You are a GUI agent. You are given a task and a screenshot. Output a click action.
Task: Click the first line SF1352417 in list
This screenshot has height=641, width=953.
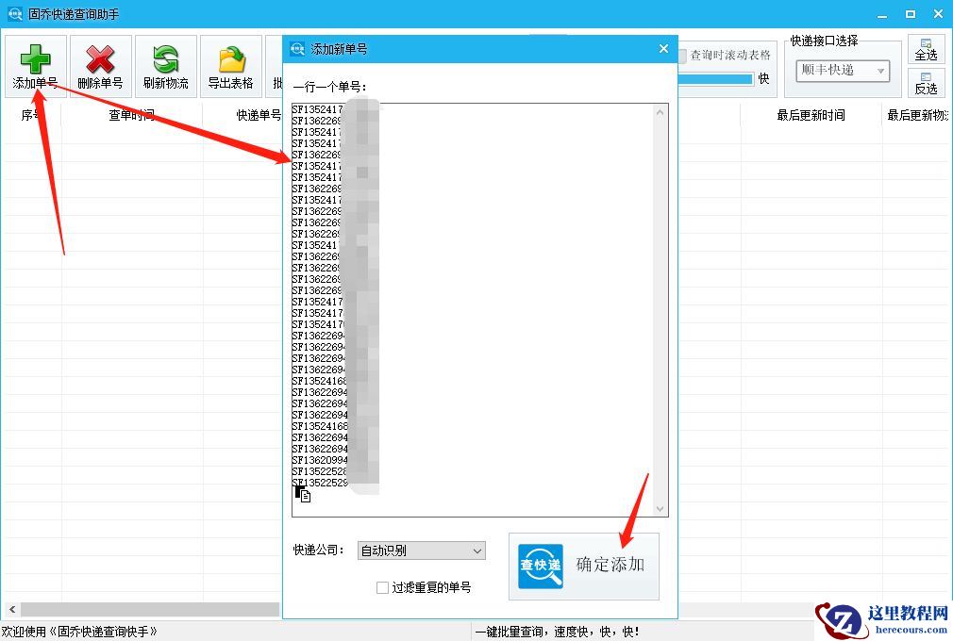pyautogui.click(x=317, y=109)
